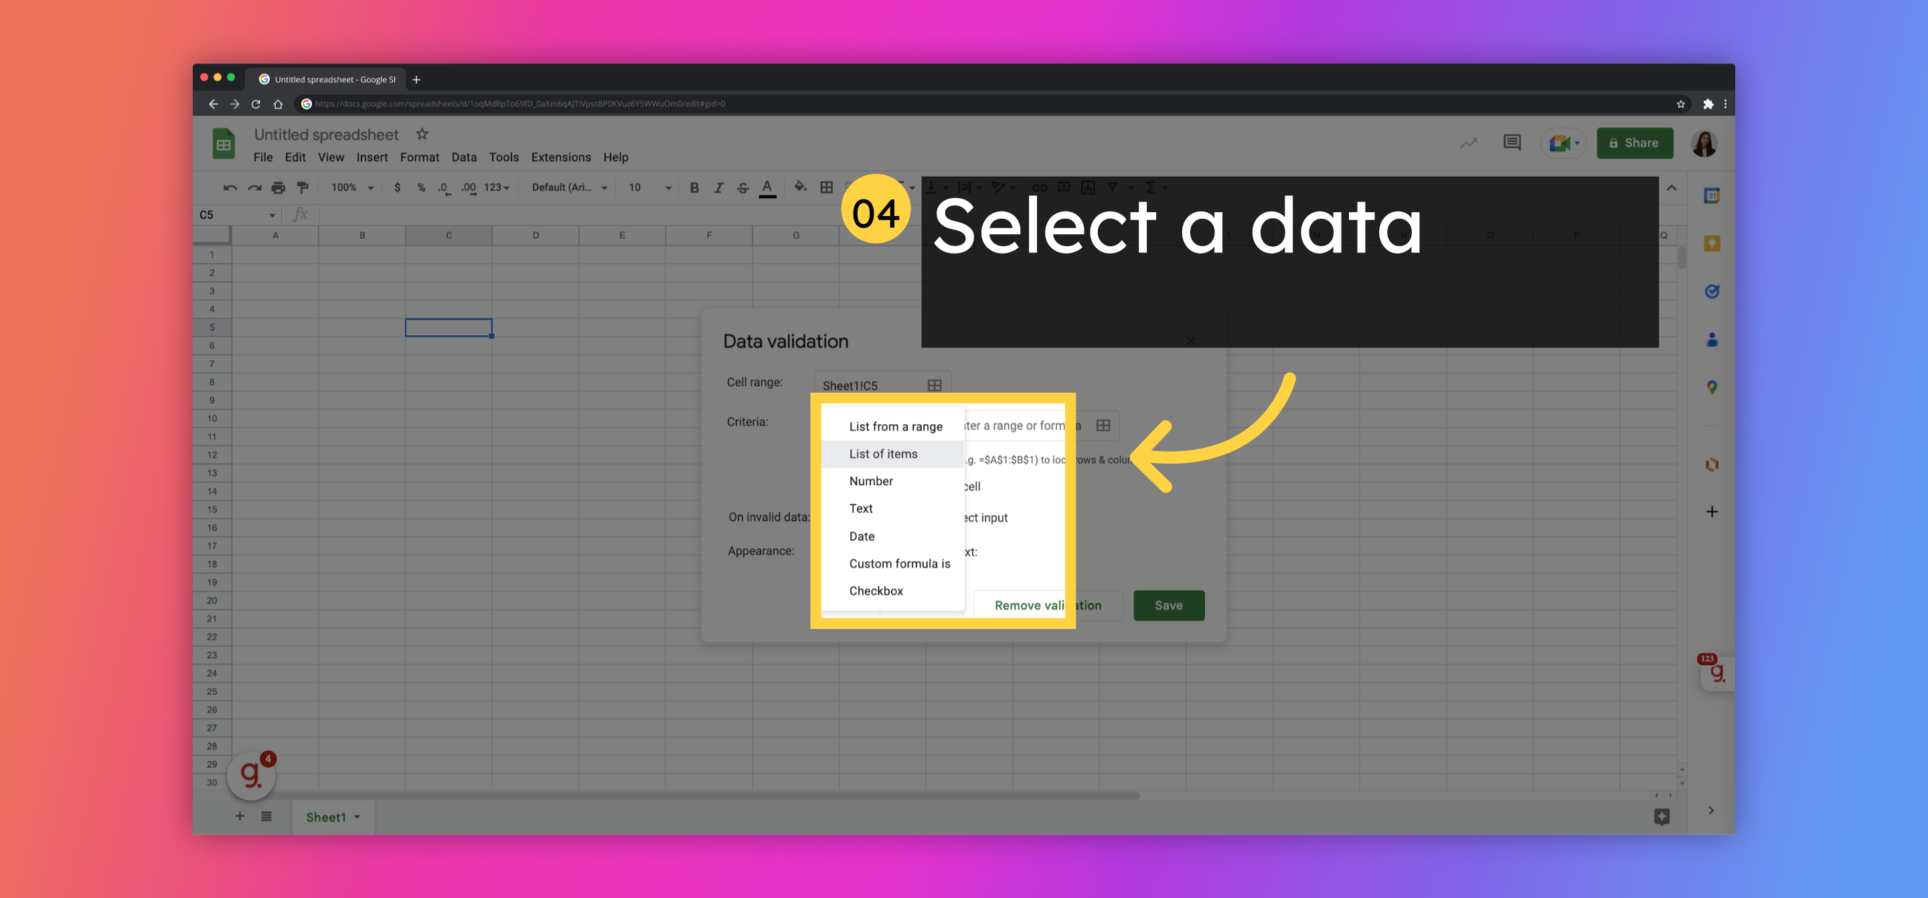Viewport: 1928px width, 898px height.
Task: Click the Cell range input field
Action: [x=882, y=385]
